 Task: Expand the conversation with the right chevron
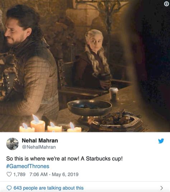coord(162,188)
